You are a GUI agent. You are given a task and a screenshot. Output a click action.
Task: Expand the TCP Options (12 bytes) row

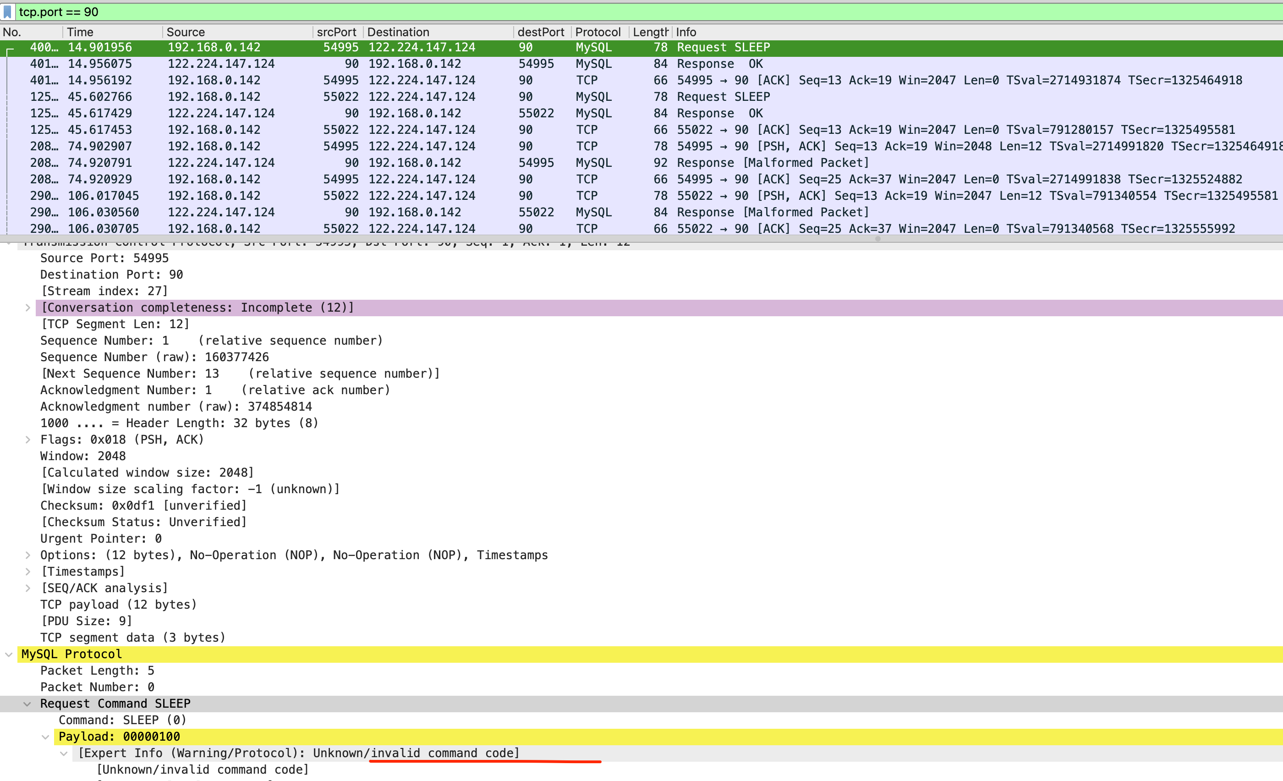click(x=27, y=555)
